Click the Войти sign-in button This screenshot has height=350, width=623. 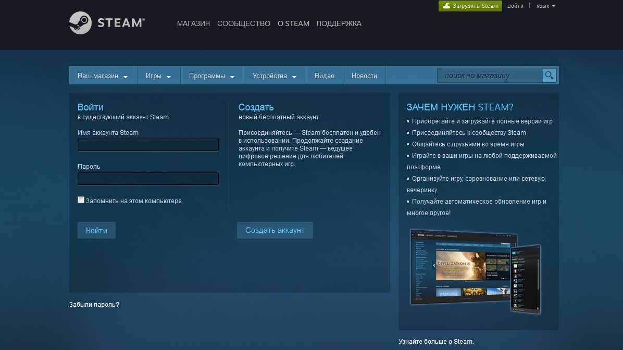click(x=96, y=230)
